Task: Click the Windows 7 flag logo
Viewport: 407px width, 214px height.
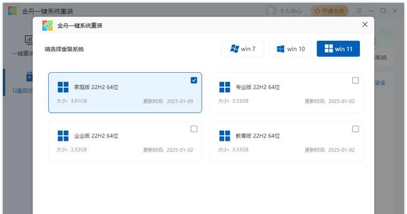Action: [234, 49]
